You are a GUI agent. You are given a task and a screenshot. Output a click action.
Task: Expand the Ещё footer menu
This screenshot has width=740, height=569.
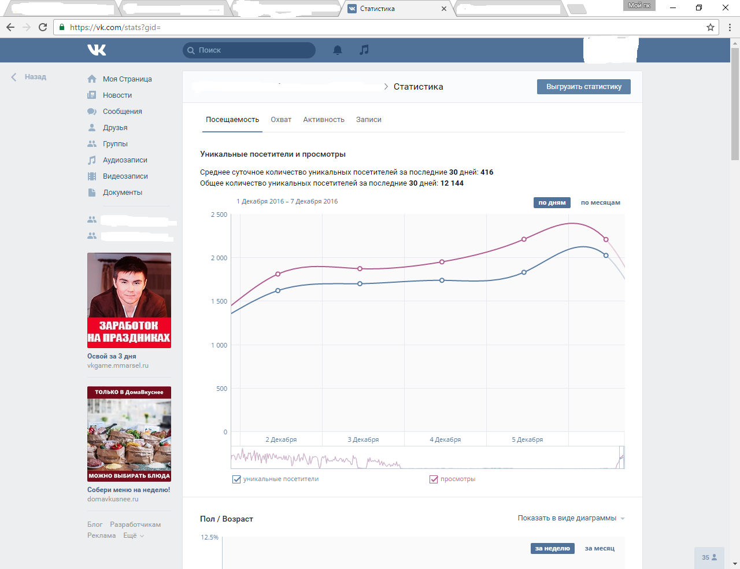click(133, 535)
